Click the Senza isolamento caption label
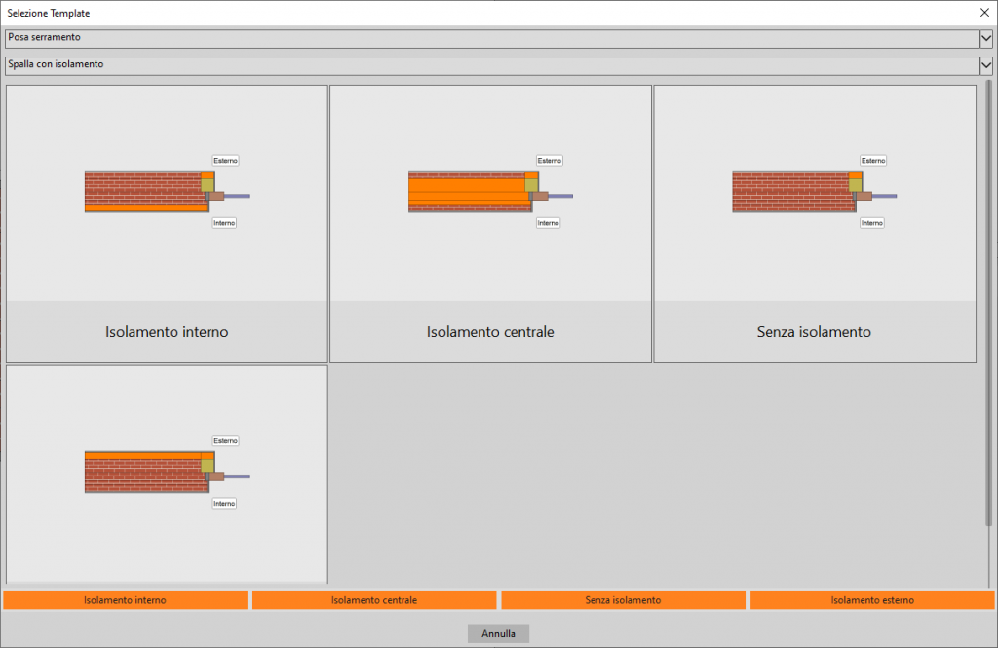Screen dimensions: 998x648 click(x=814, y=332)
